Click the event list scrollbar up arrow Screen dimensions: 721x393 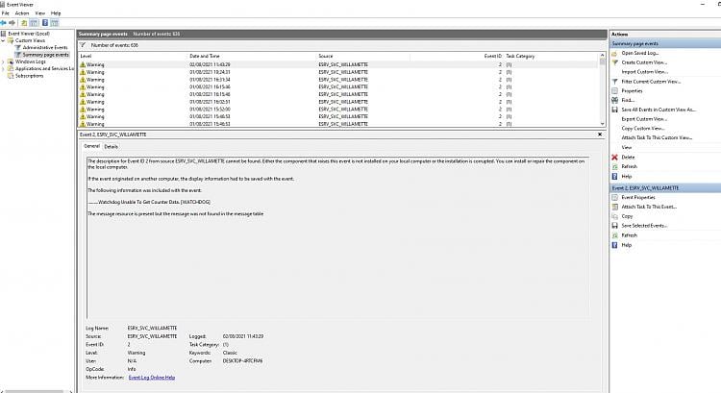tap(603, 56)
